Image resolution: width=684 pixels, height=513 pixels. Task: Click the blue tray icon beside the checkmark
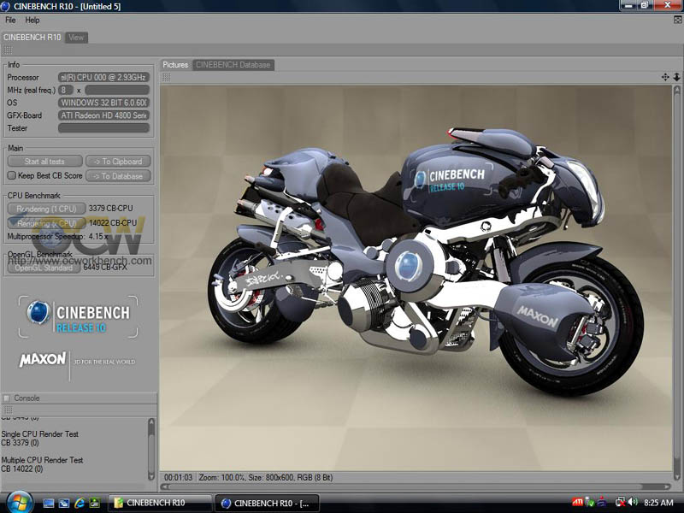[602, 503]
